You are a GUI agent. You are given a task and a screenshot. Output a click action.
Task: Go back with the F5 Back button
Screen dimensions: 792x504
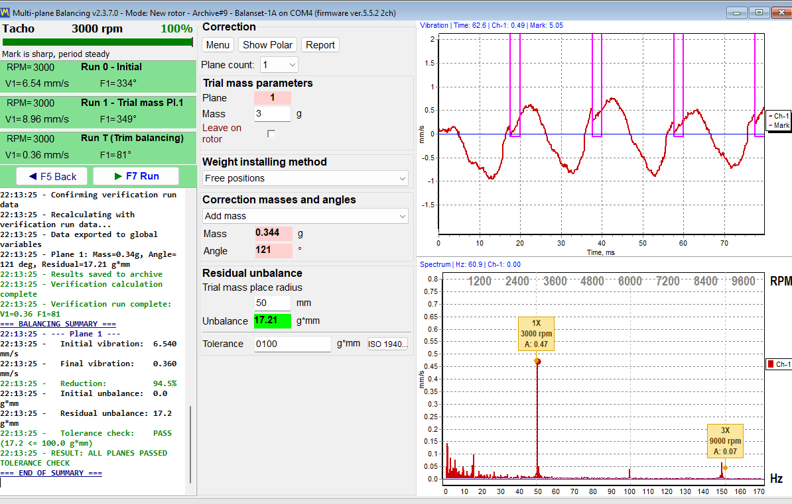52,177
